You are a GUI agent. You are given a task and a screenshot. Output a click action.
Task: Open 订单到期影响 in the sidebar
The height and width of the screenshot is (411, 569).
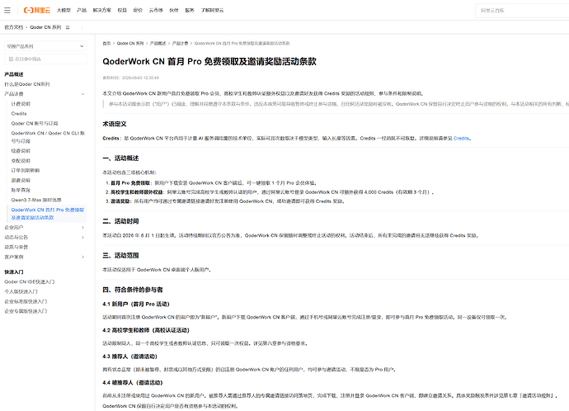[x=26, y=171]
